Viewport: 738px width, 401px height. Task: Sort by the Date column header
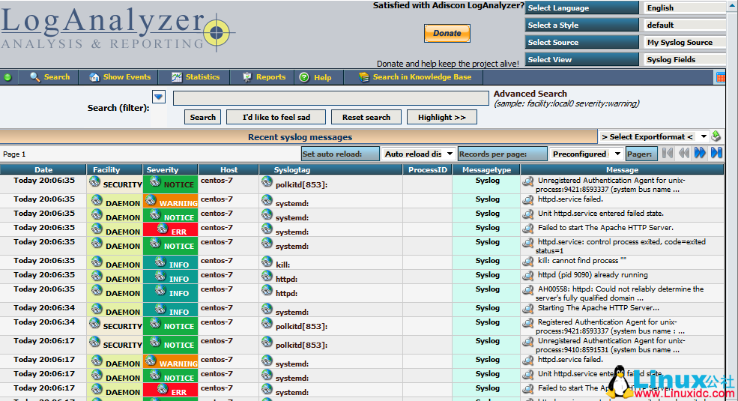(43, 170)
